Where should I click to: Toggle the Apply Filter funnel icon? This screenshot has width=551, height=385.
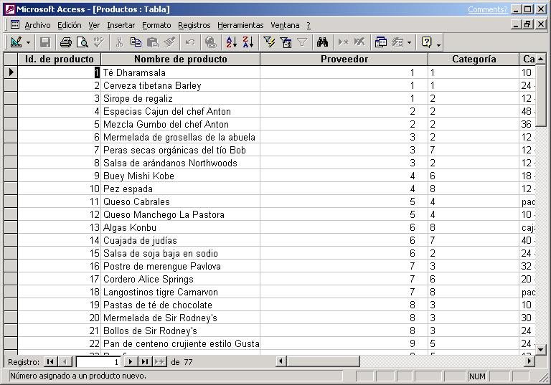(x=302, y=42)
